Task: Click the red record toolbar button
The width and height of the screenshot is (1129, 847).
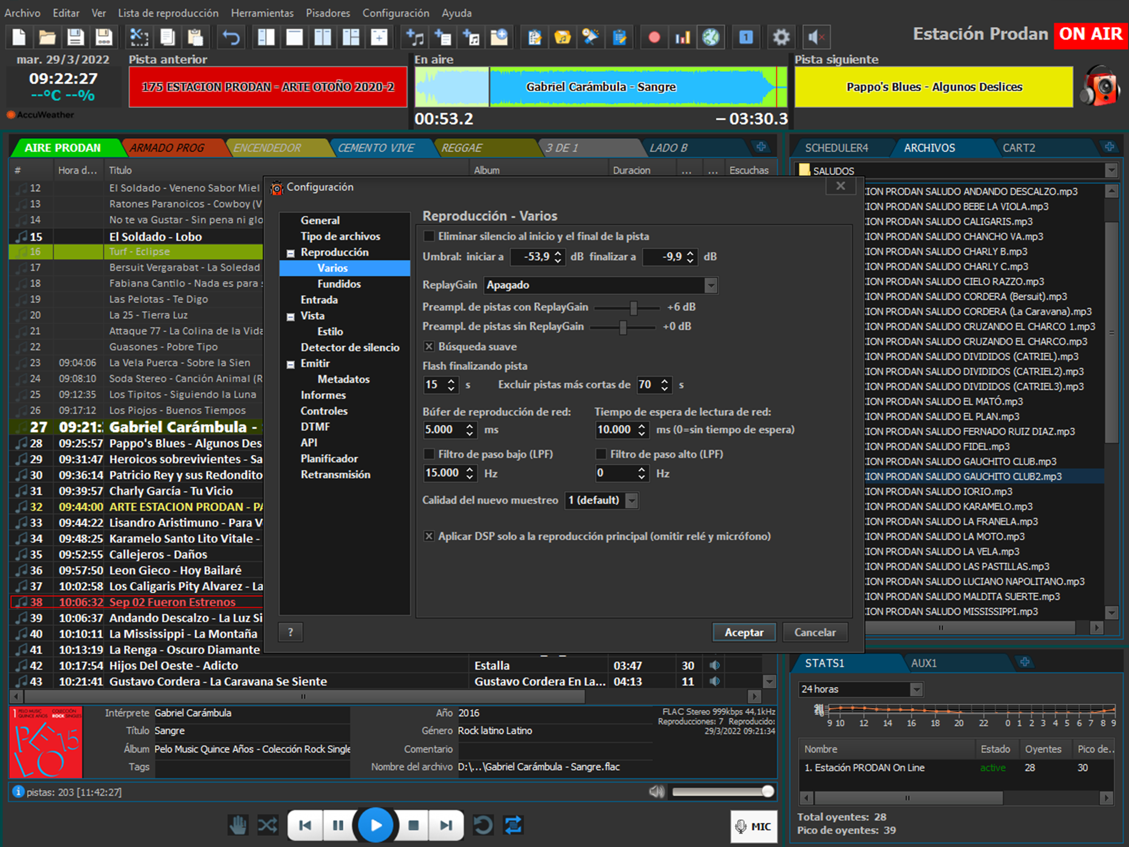Action: pyautogui.click(x=654, y=37)
